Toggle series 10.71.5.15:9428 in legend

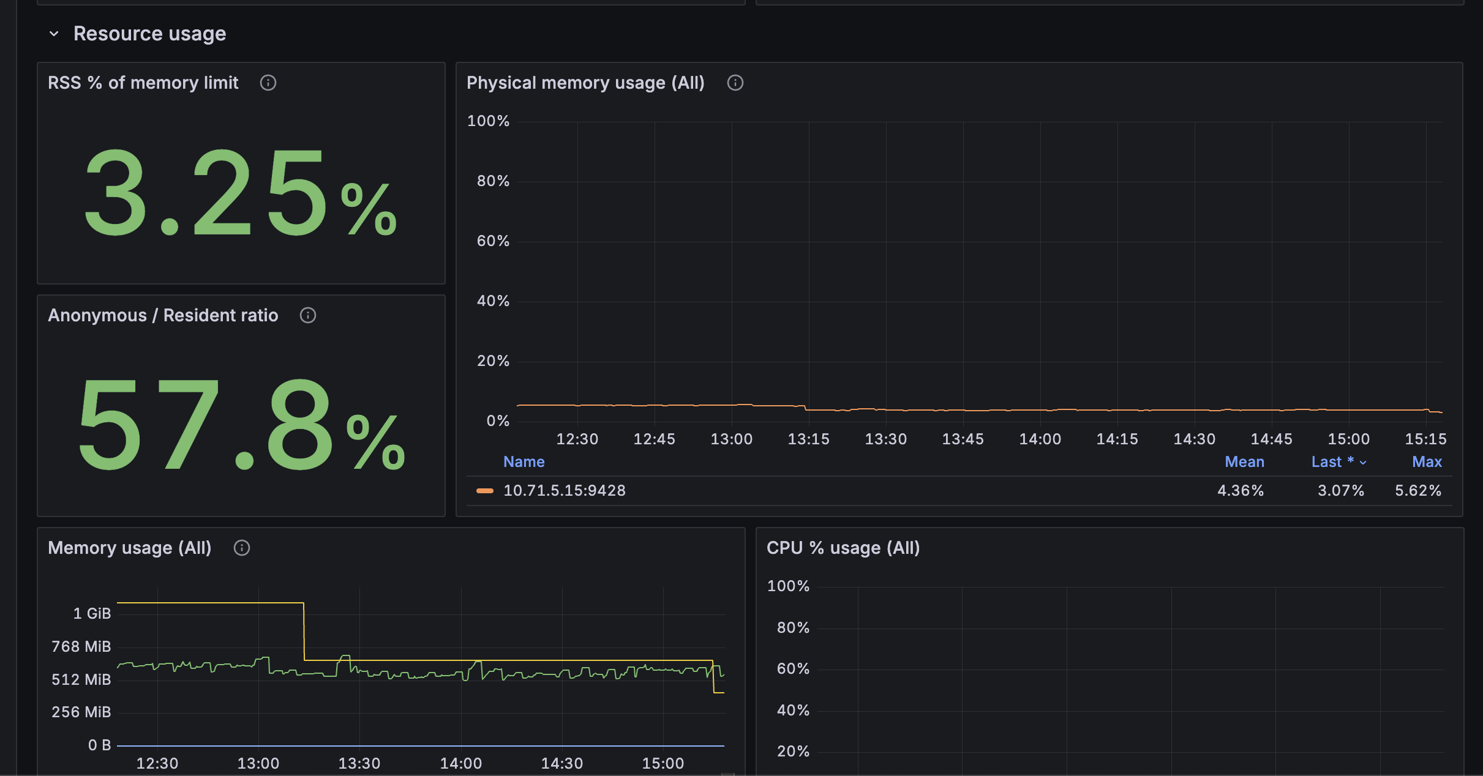564,490
